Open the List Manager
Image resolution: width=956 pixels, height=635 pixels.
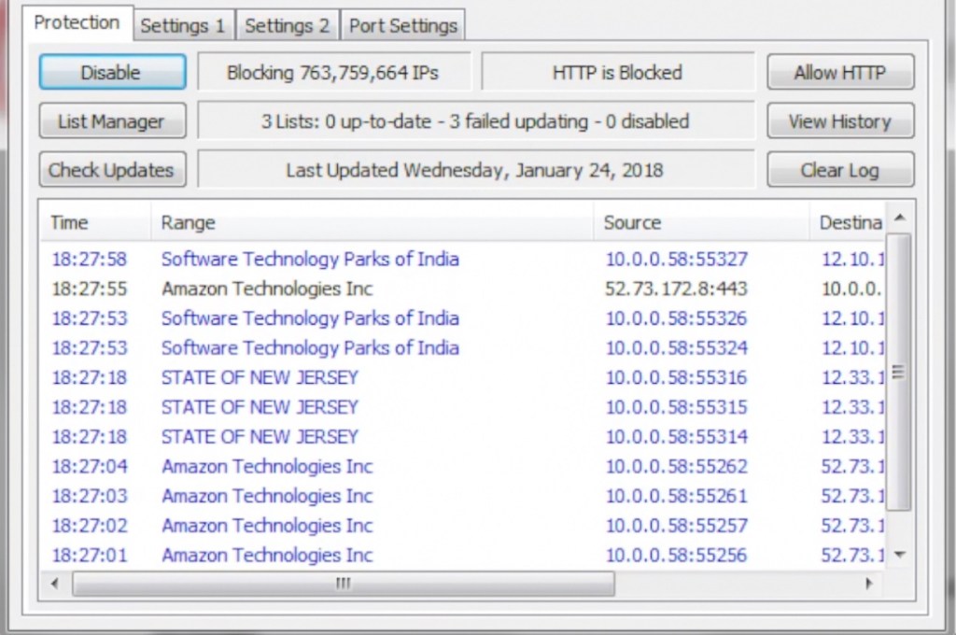(112, 121)
